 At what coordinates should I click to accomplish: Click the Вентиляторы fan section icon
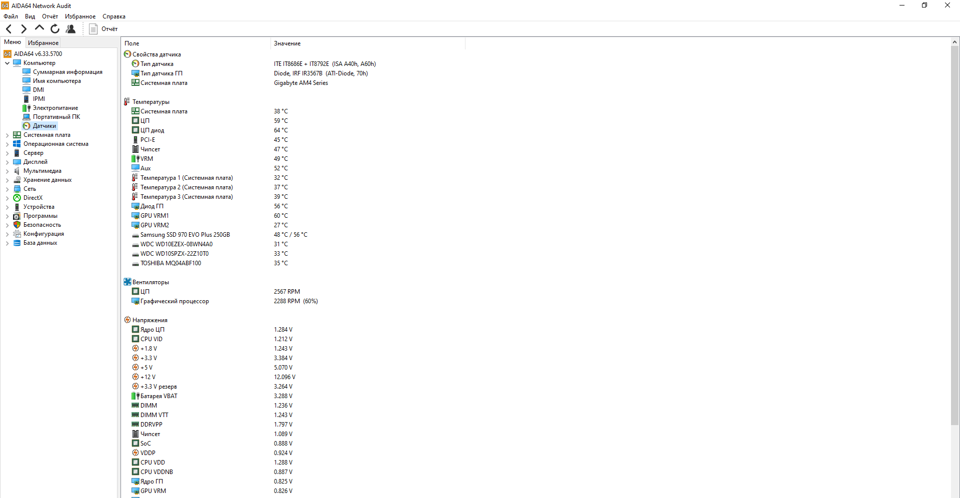coord(127,282)
